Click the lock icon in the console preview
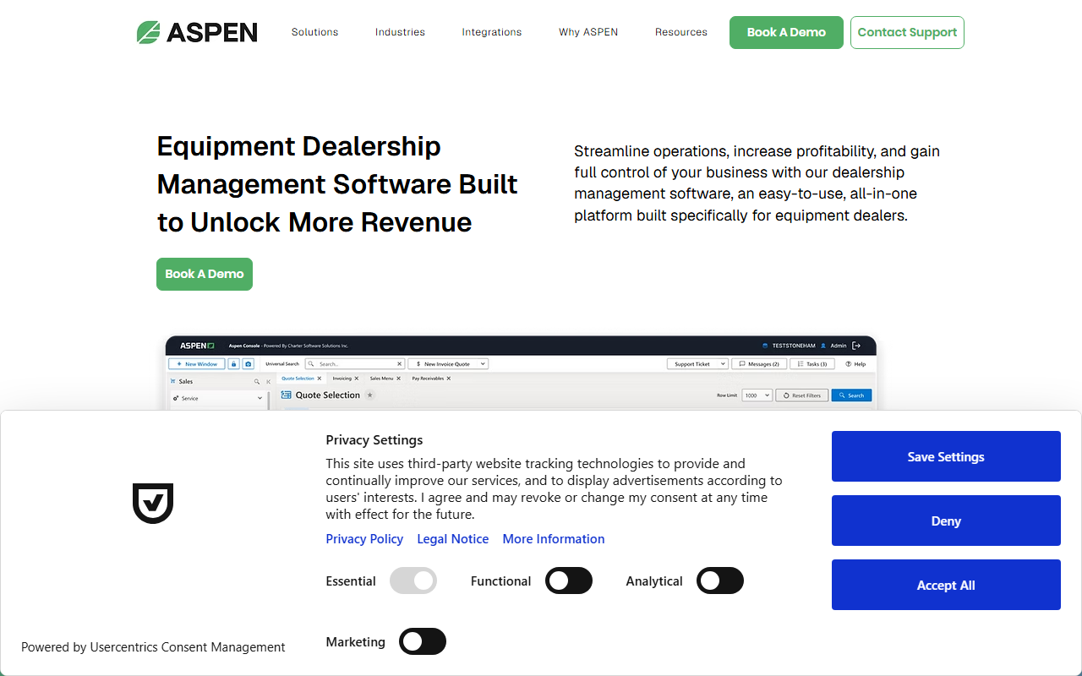Viewport: 1082px width, 676px height. click(x=233, y=364)
